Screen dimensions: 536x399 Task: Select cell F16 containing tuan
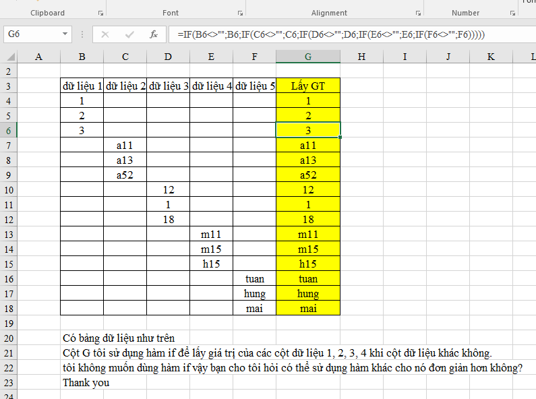[x=254, y=279]
